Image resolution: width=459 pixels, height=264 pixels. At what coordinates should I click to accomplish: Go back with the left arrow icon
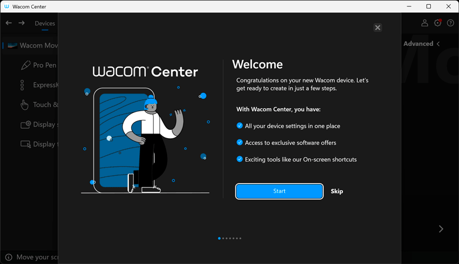tap(9, 23)
